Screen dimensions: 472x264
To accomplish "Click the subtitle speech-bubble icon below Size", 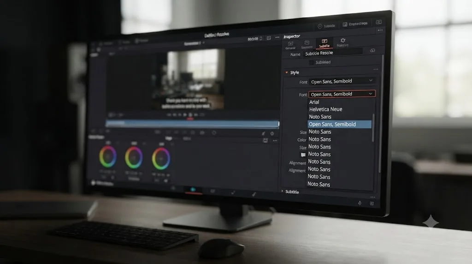I will [303, 155].
